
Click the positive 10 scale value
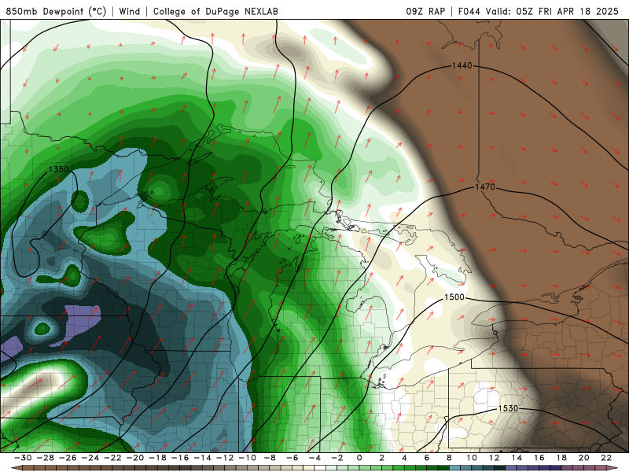pyautogui.click(x=472, y=458)
